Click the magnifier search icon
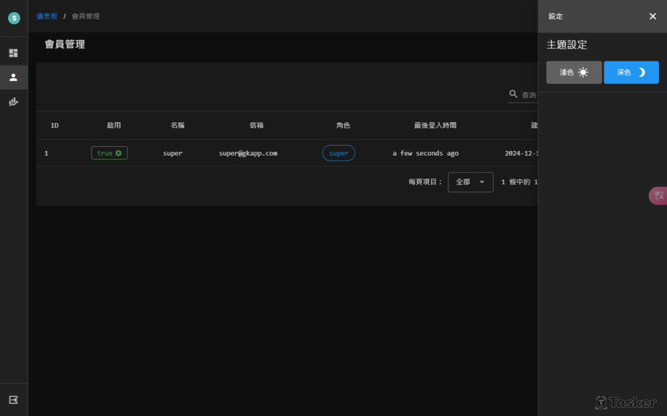667x416 pixels. coord(514,94)
